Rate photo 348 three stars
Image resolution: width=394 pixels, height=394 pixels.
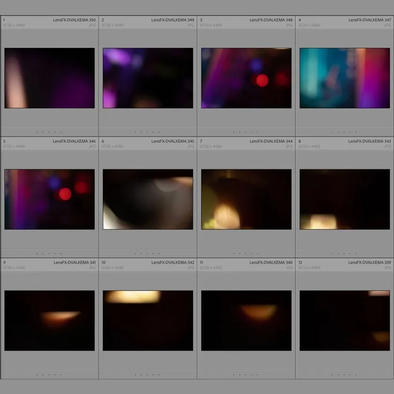click(245, 132)
